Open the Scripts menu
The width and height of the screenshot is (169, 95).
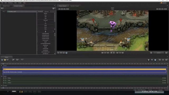pos(20,3)
